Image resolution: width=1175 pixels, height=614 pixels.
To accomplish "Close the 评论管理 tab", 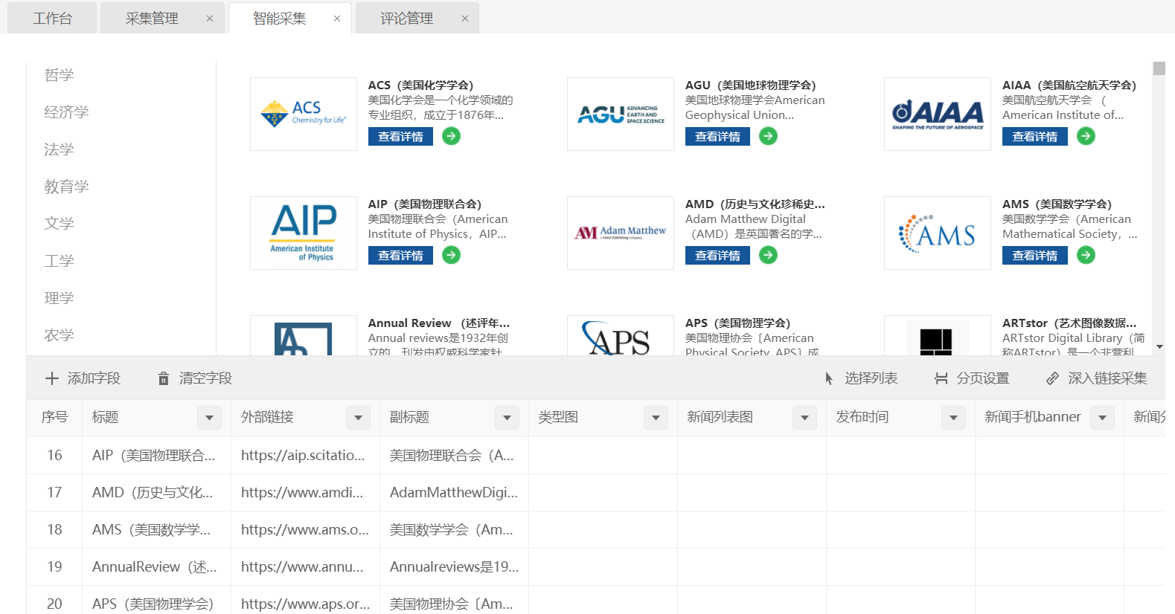I will (x=465, y=19).
